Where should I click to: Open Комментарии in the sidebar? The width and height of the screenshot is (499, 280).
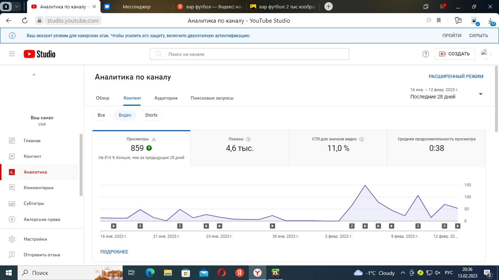tap(38, 188)
